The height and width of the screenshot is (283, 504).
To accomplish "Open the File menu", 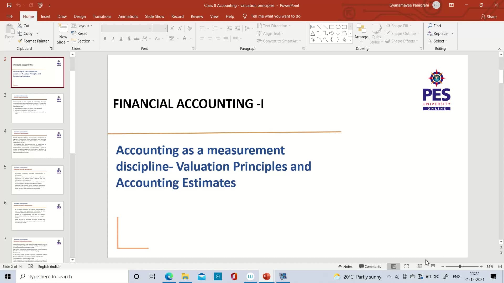I will [9, 16].
